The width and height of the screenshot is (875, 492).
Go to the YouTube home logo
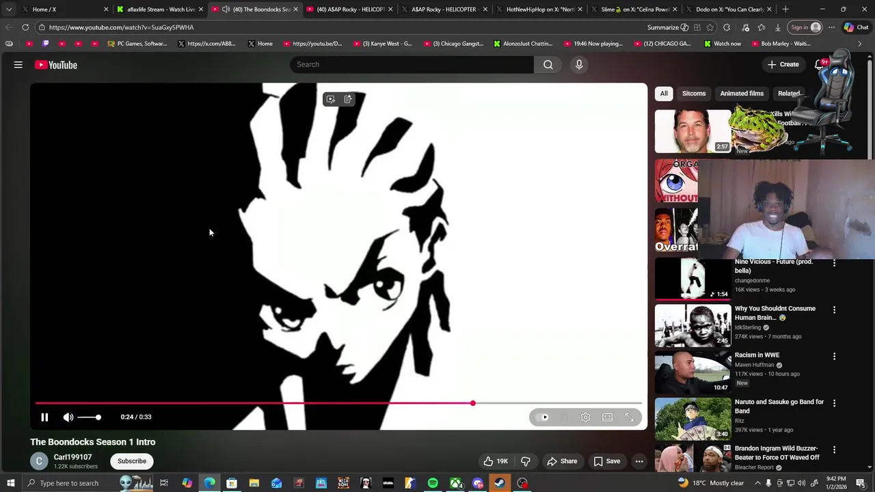56,65
